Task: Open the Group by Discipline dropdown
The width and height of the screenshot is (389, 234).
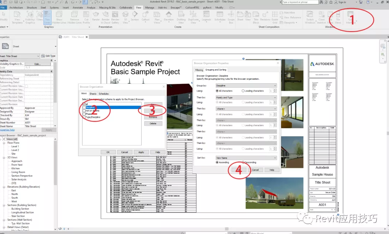Action: (x=246, y=85)
